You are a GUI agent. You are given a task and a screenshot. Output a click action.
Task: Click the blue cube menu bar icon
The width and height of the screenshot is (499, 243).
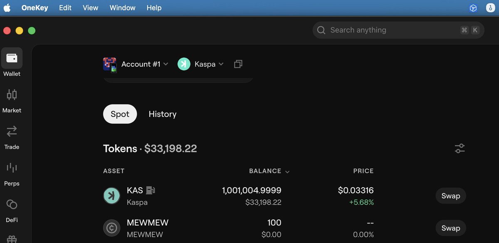[473, 8]
